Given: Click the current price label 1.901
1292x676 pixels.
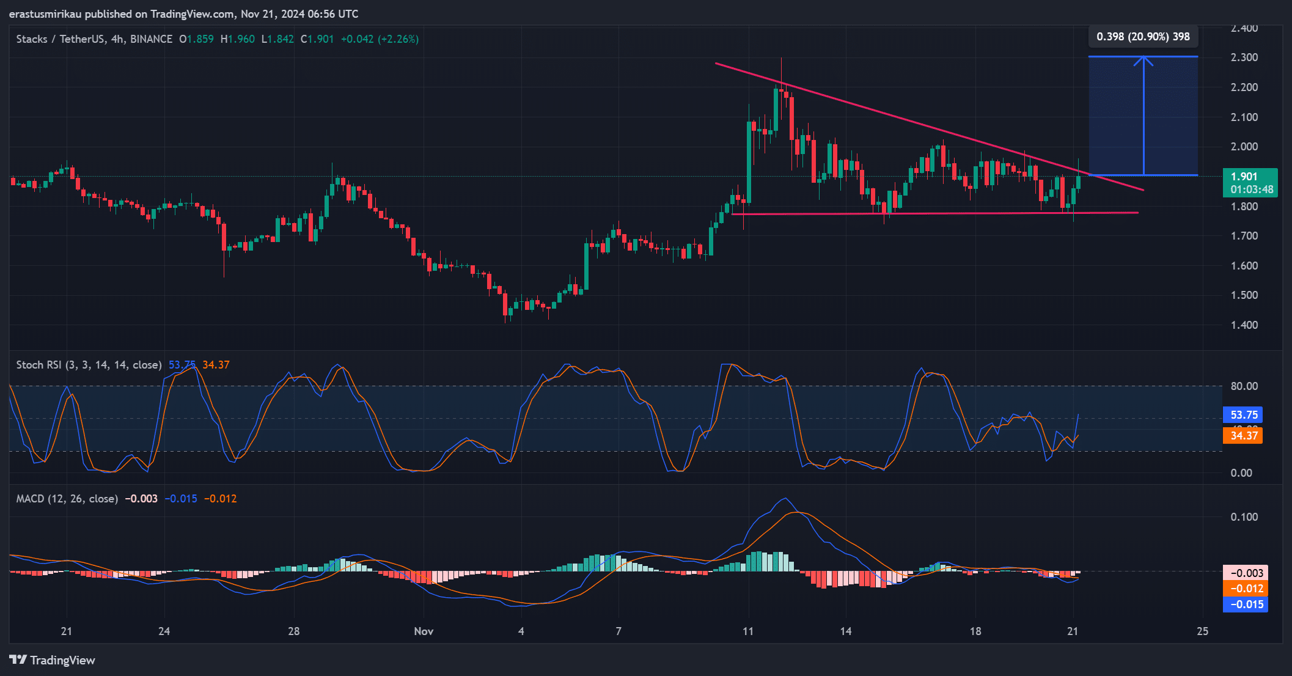Looking at the screenshot, I should coord(1250,183).
